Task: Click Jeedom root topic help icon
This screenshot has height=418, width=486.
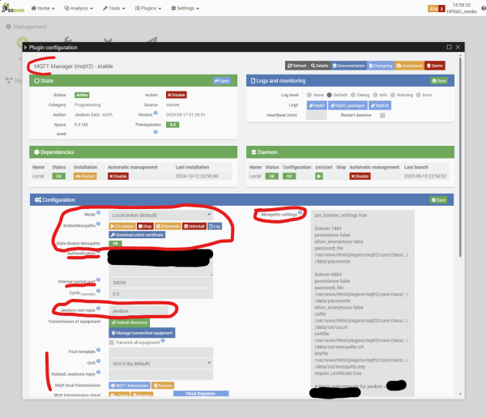Action: pyautogui.click(x=98, y=308)
